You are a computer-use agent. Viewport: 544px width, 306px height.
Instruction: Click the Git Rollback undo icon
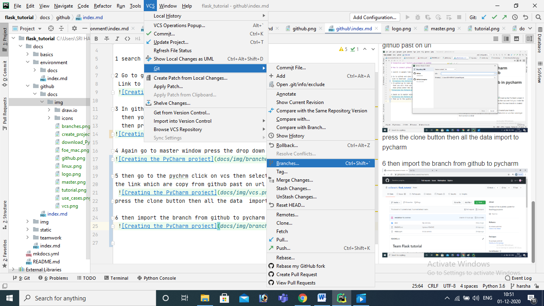[526, 18]
